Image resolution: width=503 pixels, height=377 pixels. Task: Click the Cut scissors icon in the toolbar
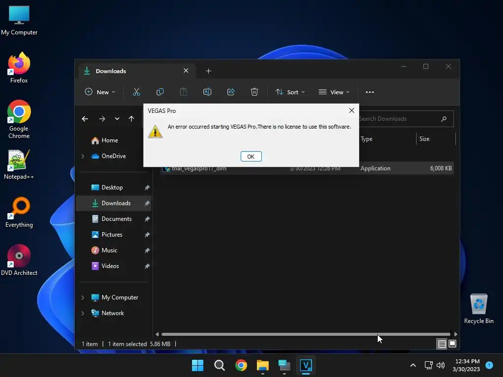click(x=137, y=92)
